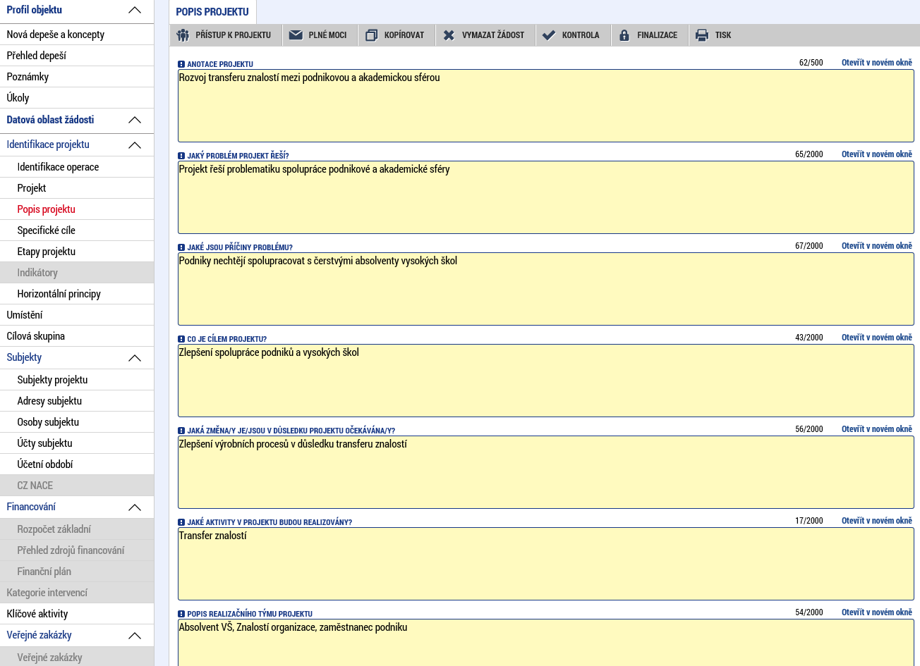The image size is (920, 666).
Task: Click the Plné moci button
Action: (320, 35)
